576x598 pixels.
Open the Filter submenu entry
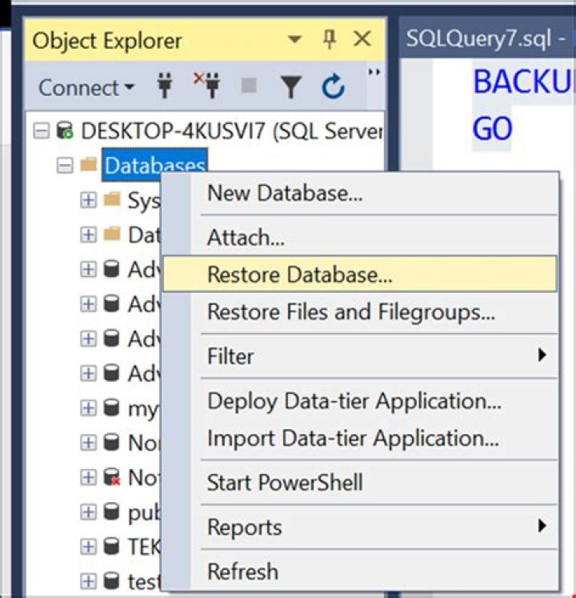pyautogui.click(x=230, y=355)
